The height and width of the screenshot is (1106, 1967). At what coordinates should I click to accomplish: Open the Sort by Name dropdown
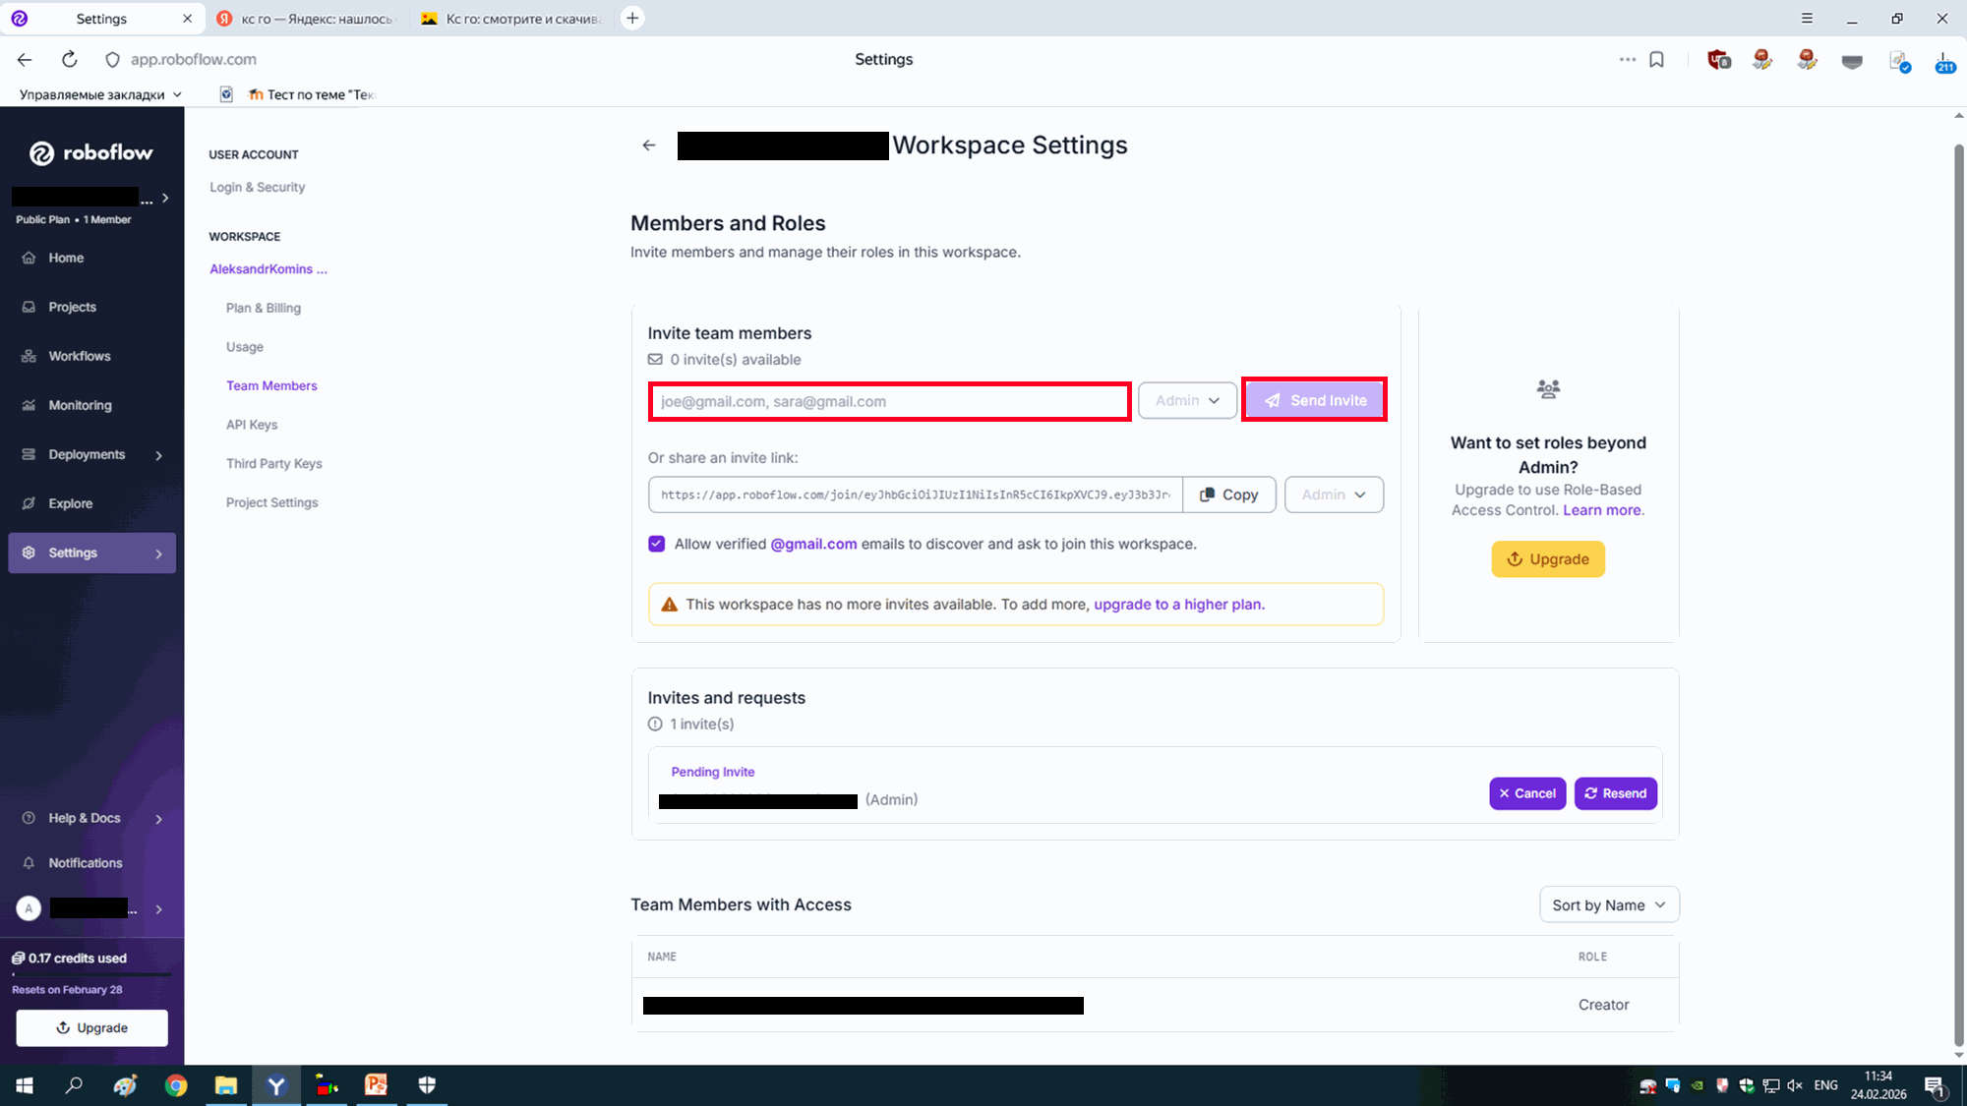(x=1609, y=905)
